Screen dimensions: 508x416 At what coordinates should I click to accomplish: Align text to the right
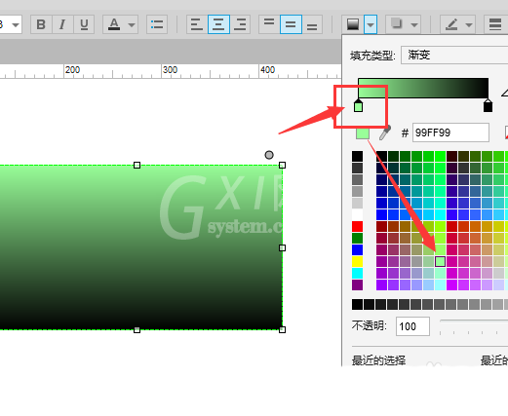(240, 24)
